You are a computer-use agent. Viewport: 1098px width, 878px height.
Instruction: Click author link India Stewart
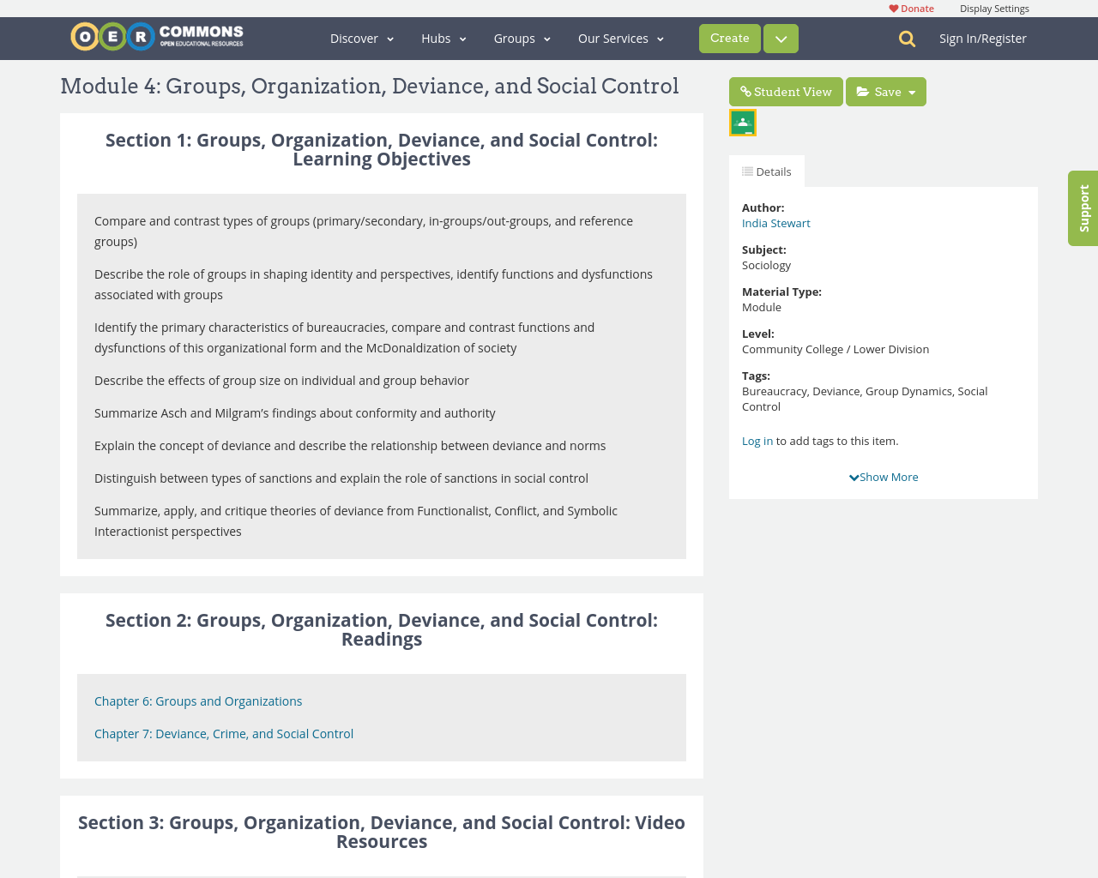[x=775, y=222]
